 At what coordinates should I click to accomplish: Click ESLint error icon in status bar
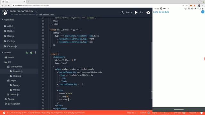tap(4, 113)
